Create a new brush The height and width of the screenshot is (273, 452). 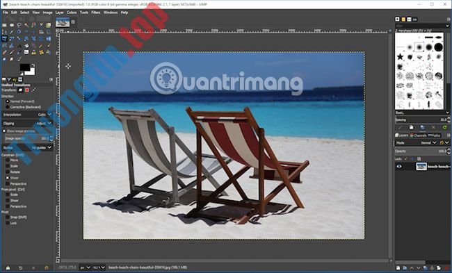[x=412, y=127]
